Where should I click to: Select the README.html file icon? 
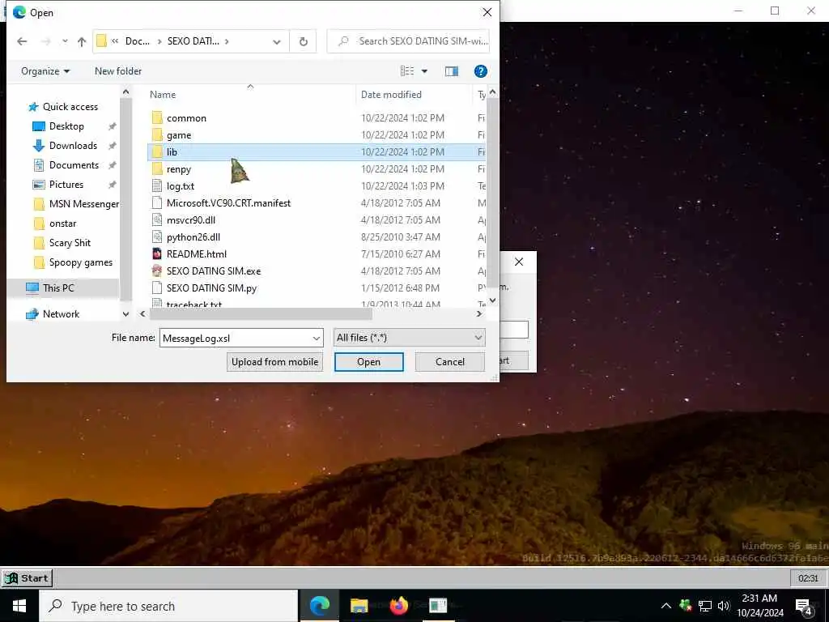tap(157, 253)
